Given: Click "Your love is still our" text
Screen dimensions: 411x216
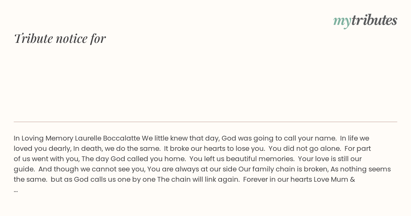Looking at the screenshot, I should [330, 159].
